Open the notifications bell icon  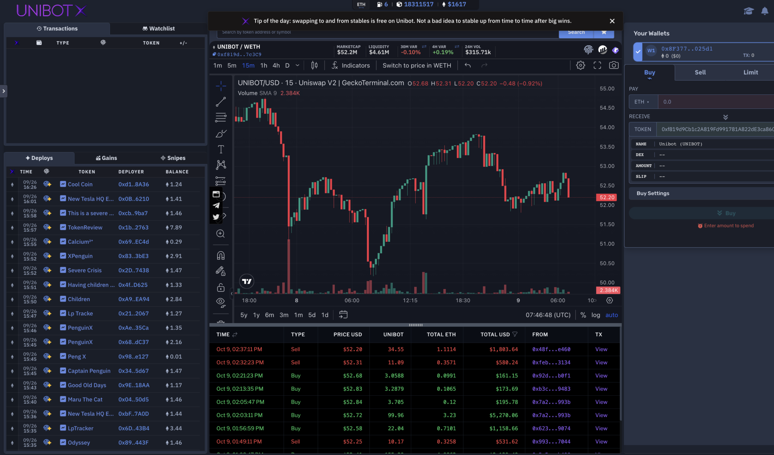click(x=765, y=11)
